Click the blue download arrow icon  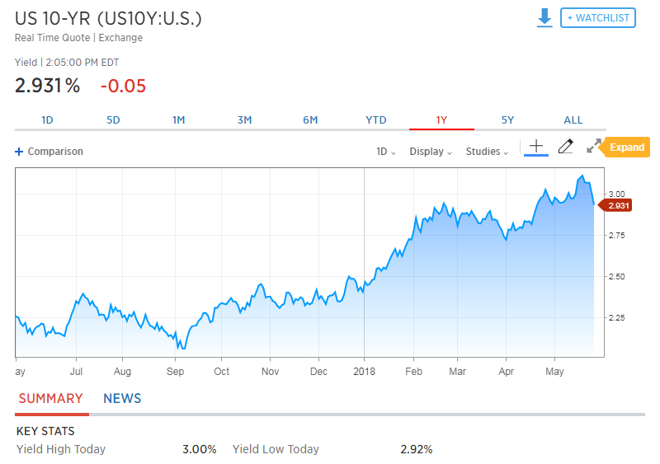[x=544, y=18]
